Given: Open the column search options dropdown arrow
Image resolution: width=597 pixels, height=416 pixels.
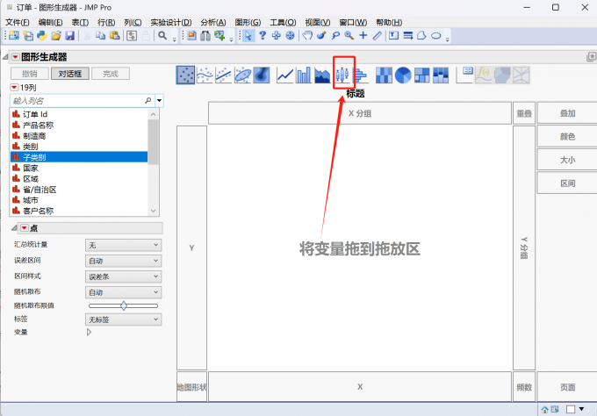Looking at the screenshot, I should tap(159, 101).
